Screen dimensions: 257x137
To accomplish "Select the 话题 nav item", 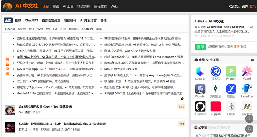I will pyautogui.click(x=46, y=6).
